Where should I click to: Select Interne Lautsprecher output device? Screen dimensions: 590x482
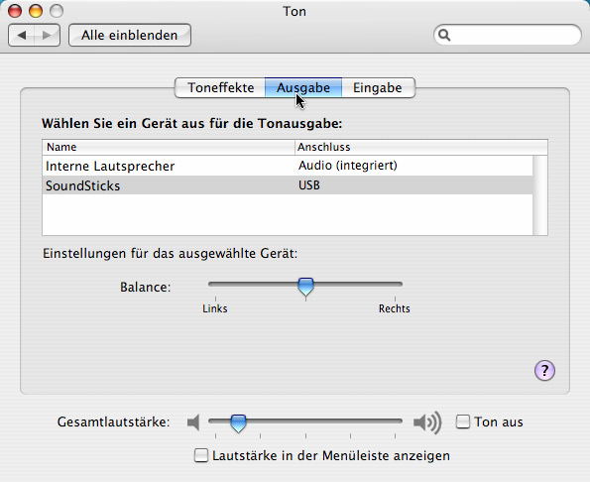click(x=288, y=166)
